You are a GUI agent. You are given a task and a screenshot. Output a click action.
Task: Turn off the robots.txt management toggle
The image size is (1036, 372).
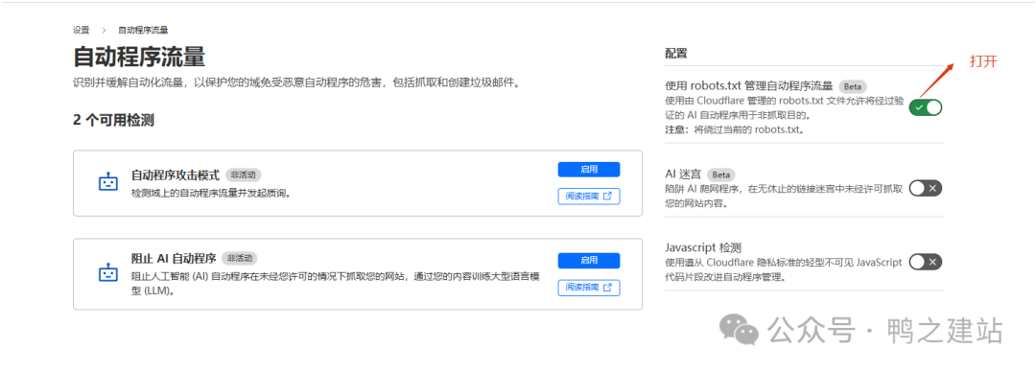coord(926,107)
